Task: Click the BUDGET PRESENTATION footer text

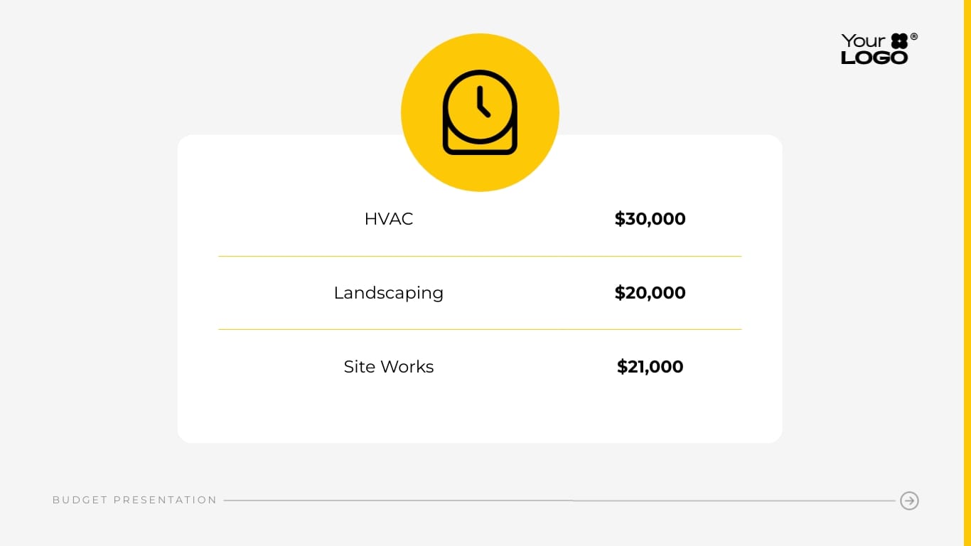Action: 134,500
